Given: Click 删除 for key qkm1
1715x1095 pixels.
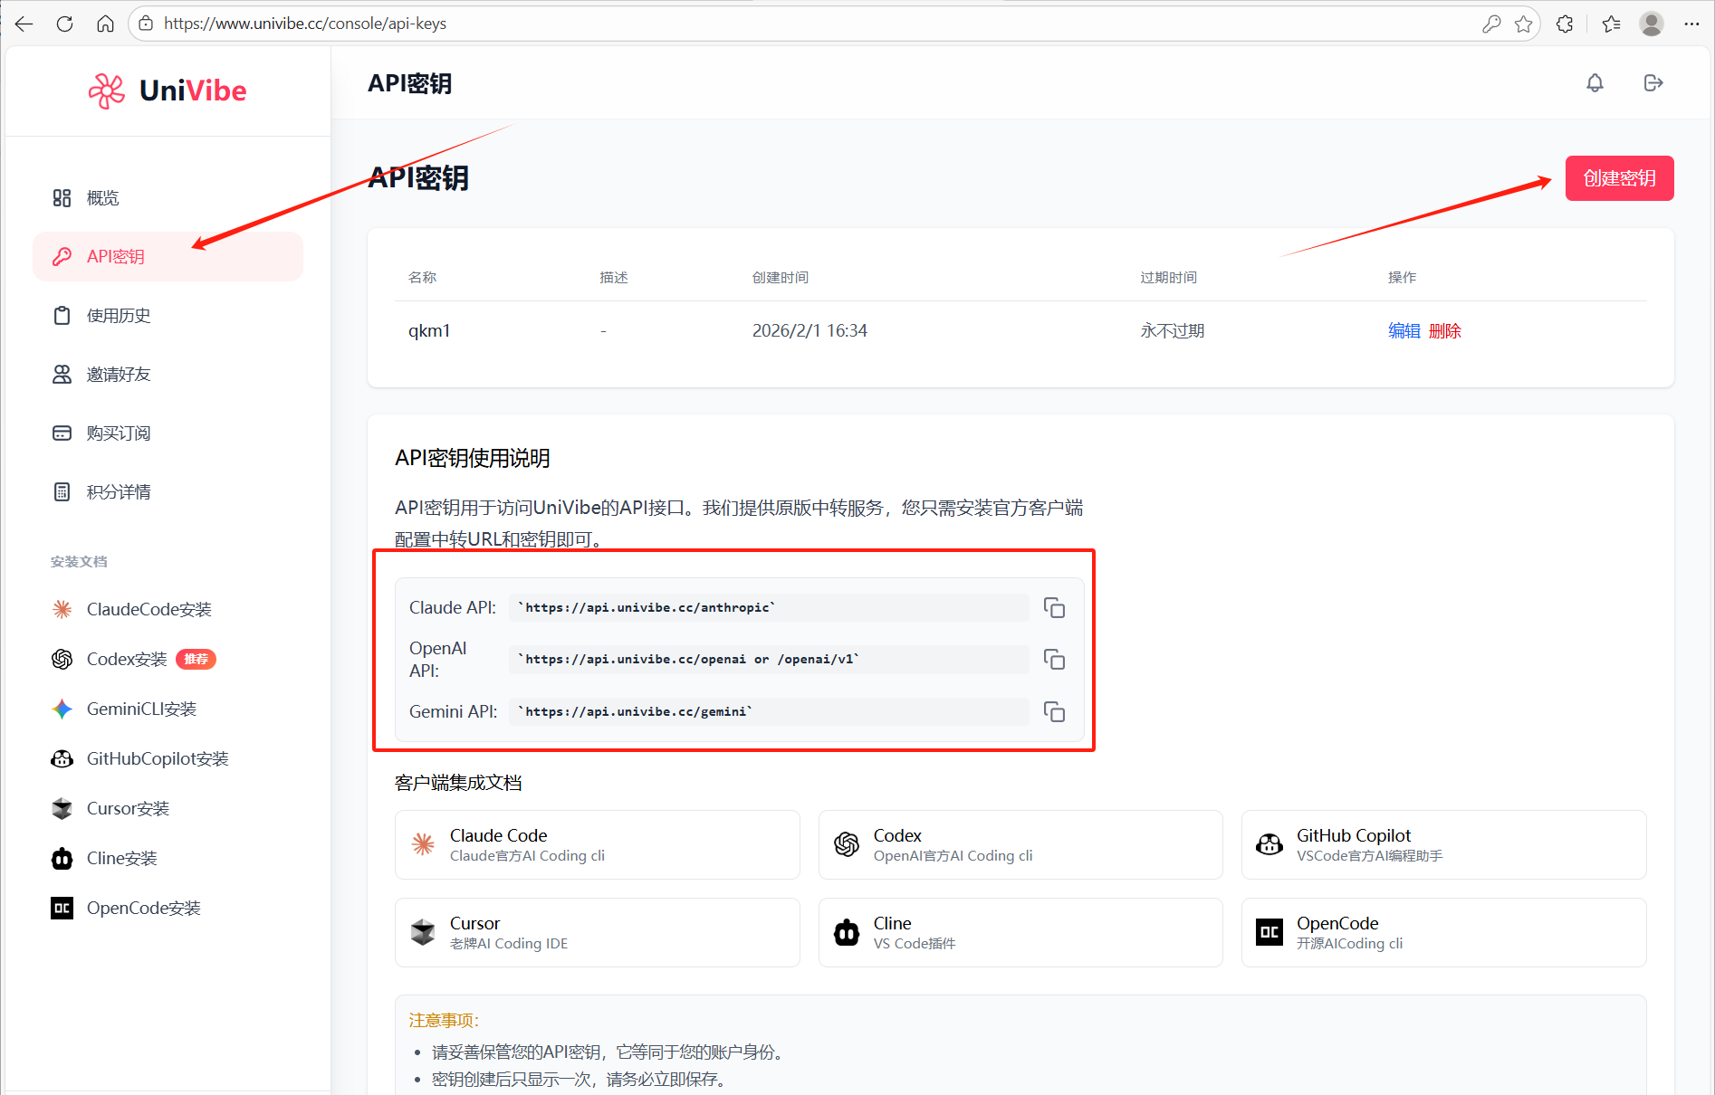Looking at the screenshot, I should click(1445, 331).
